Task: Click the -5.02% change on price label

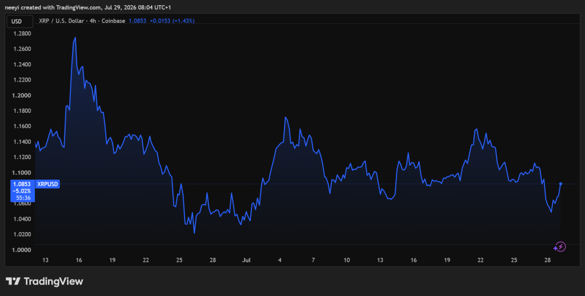Action: click(x=22, y=191)
